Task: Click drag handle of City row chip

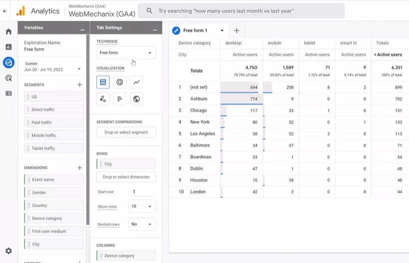Action: pyautogui.click(x=101, y=164)
